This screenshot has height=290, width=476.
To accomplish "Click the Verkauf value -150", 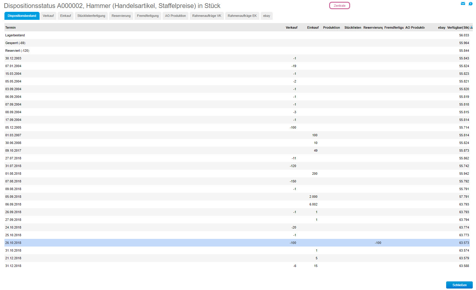I will (293, 181).
